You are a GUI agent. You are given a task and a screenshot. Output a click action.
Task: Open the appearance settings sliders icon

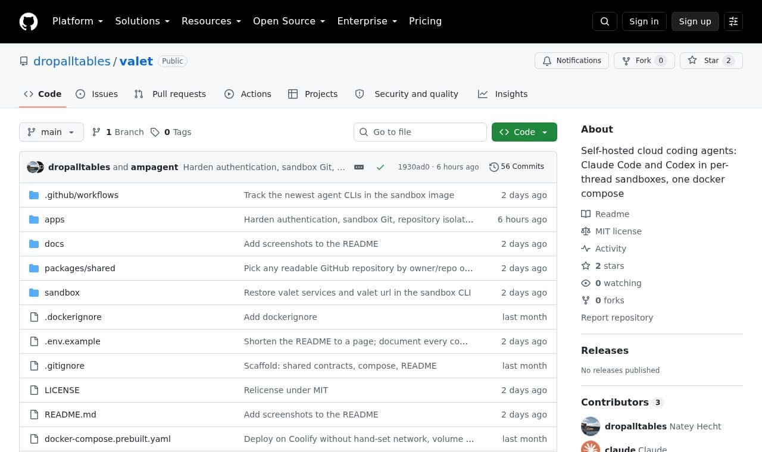click(x=733, y=21)
